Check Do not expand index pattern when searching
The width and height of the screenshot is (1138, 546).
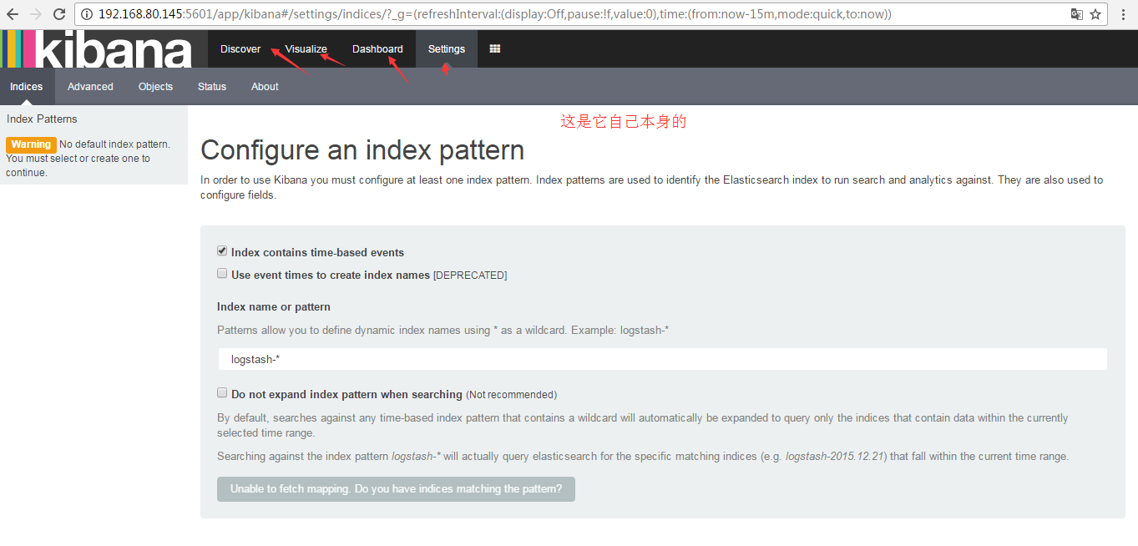point(222,392)
